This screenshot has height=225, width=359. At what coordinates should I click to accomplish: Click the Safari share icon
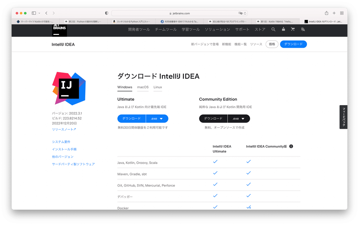pyautogui.click(x=326, y=13)
